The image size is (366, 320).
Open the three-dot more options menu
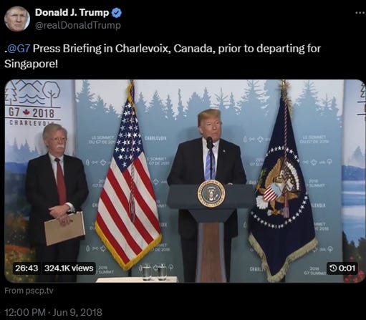coord(360,13)
